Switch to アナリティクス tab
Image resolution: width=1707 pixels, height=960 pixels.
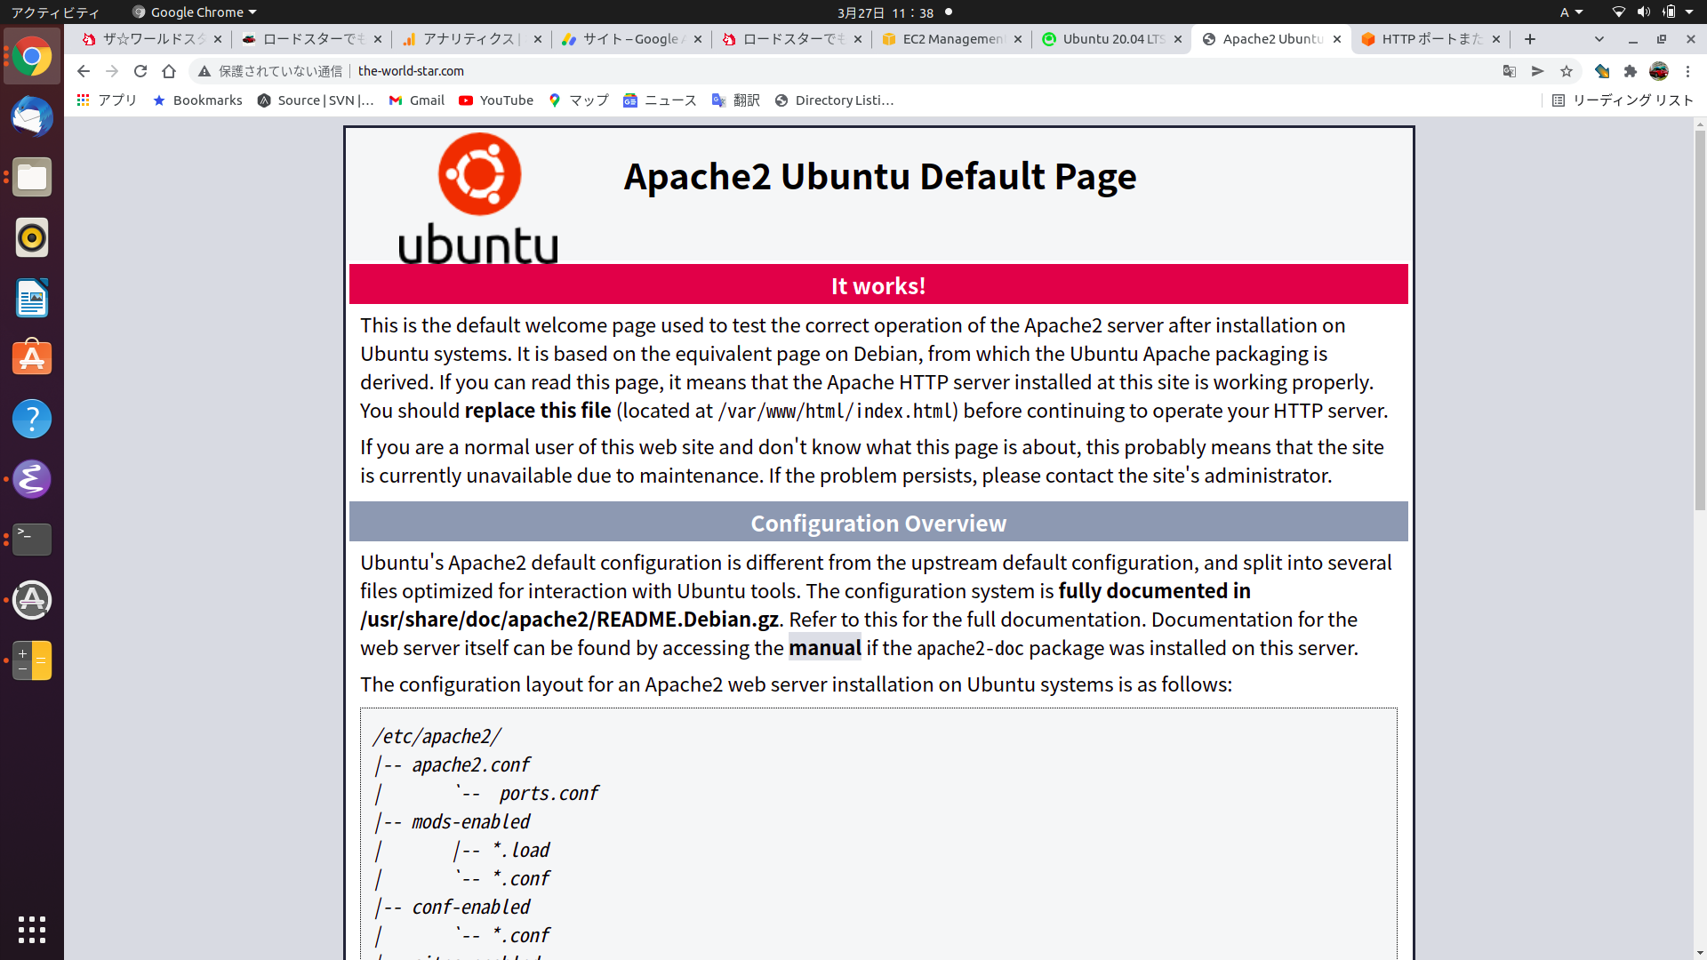pos(471,39)
